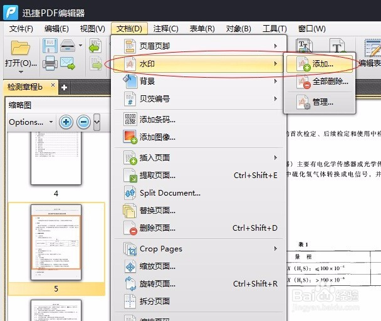Expand the 页眉页脚 submenu arrow

click(276, 46)
